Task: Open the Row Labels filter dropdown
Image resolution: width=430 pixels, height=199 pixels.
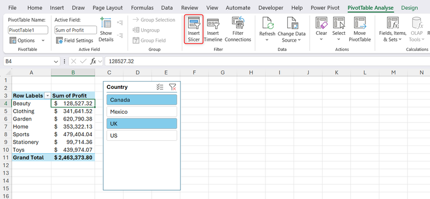Action: coord(48,96)
